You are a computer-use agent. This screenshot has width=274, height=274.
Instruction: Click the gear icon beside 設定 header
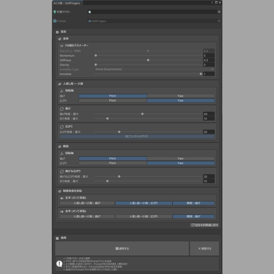(x=57, y=32)
